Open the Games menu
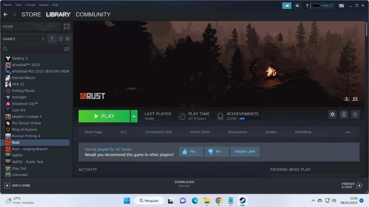 pos(44,5)
